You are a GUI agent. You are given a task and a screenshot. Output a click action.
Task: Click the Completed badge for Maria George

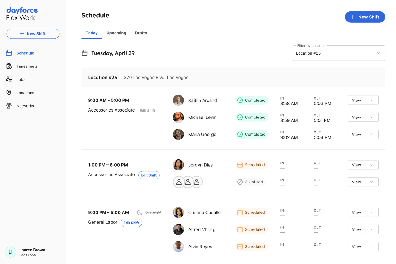(x=252, y=134)
